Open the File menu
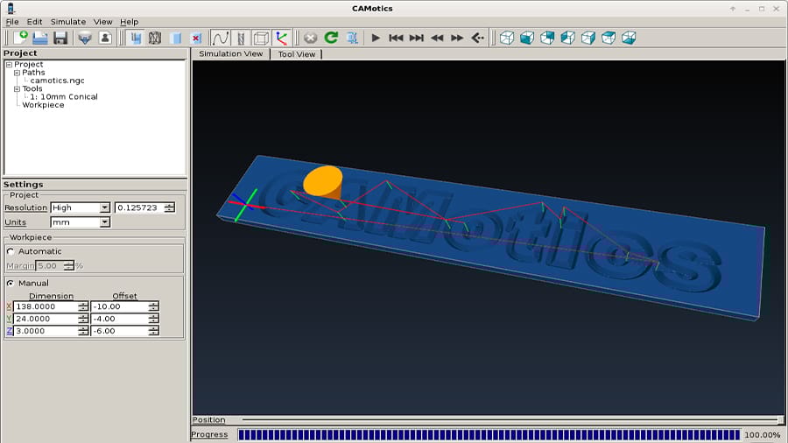The height and width of the screenshot is (443, 788). 12,22
